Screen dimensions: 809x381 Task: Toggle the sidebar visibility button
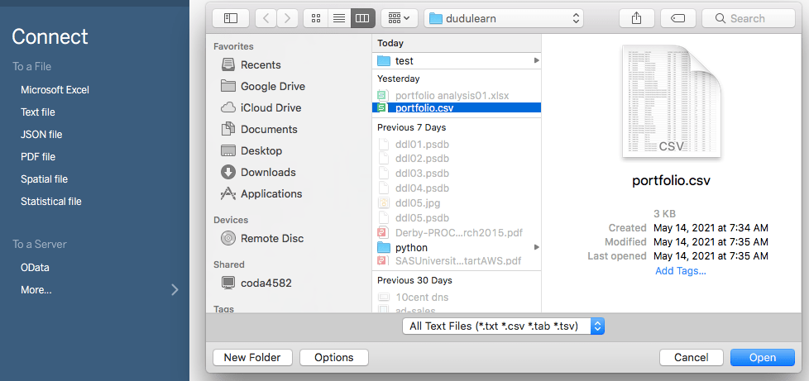tap(231, 17)
